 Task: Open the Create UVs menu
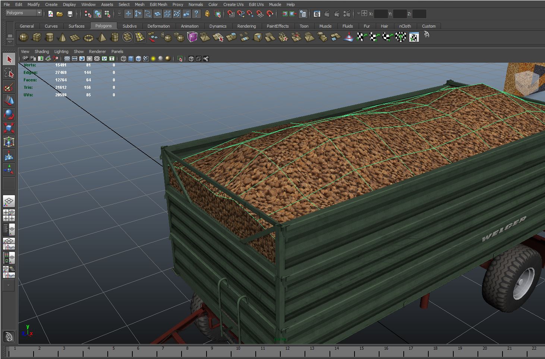point(233,4)
